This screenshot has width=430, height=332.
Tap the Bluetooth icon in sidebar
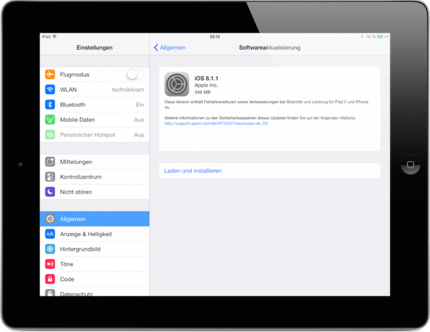[x=50, y=105]
